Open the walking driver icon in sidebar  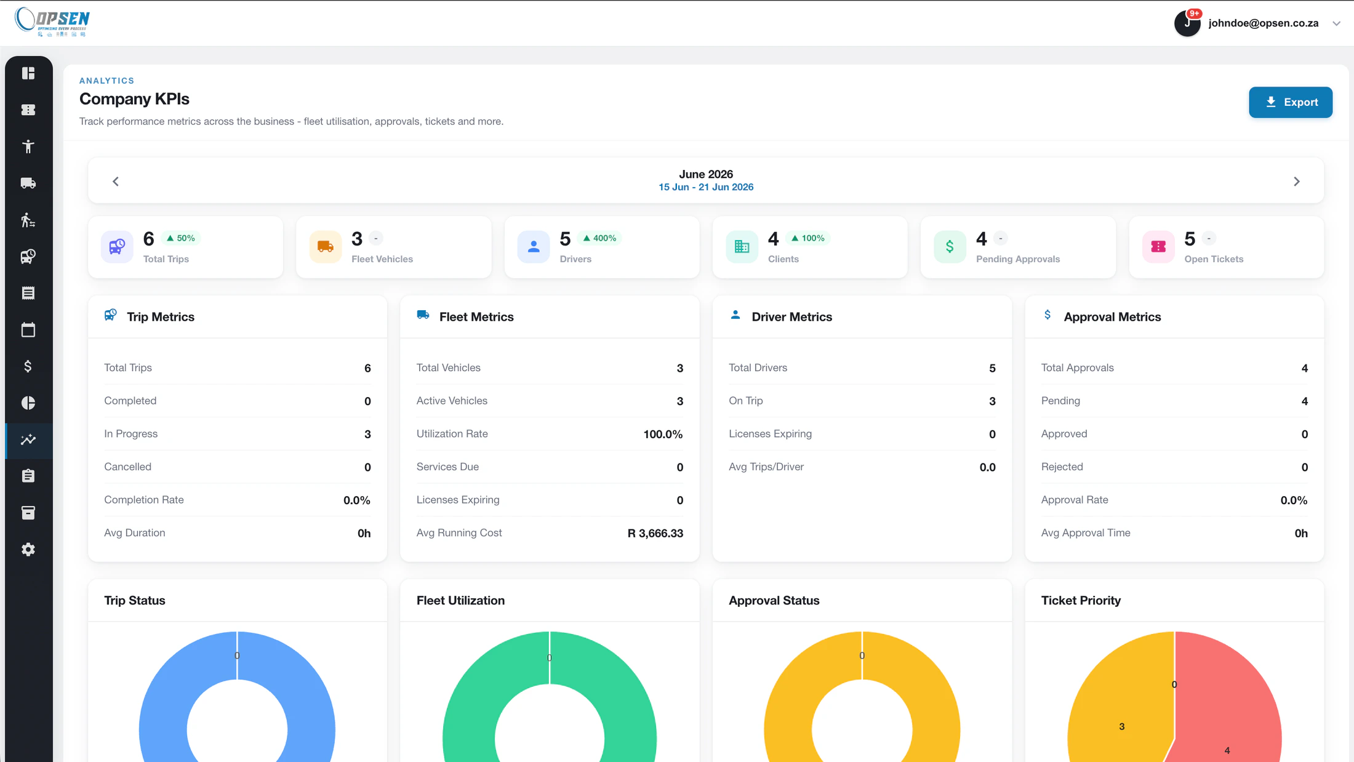click(x=28, y=220)
